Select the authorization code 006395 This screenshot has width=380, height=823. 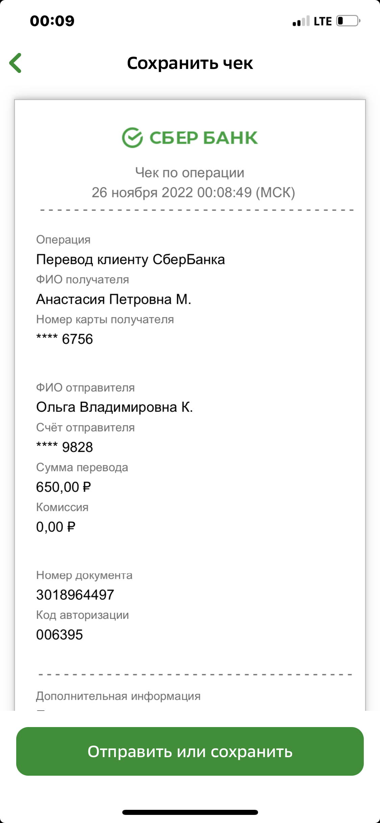coord(59,634)
